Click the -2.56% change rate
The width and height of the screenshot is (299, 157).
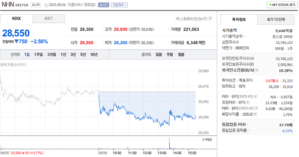pos(39,42)
